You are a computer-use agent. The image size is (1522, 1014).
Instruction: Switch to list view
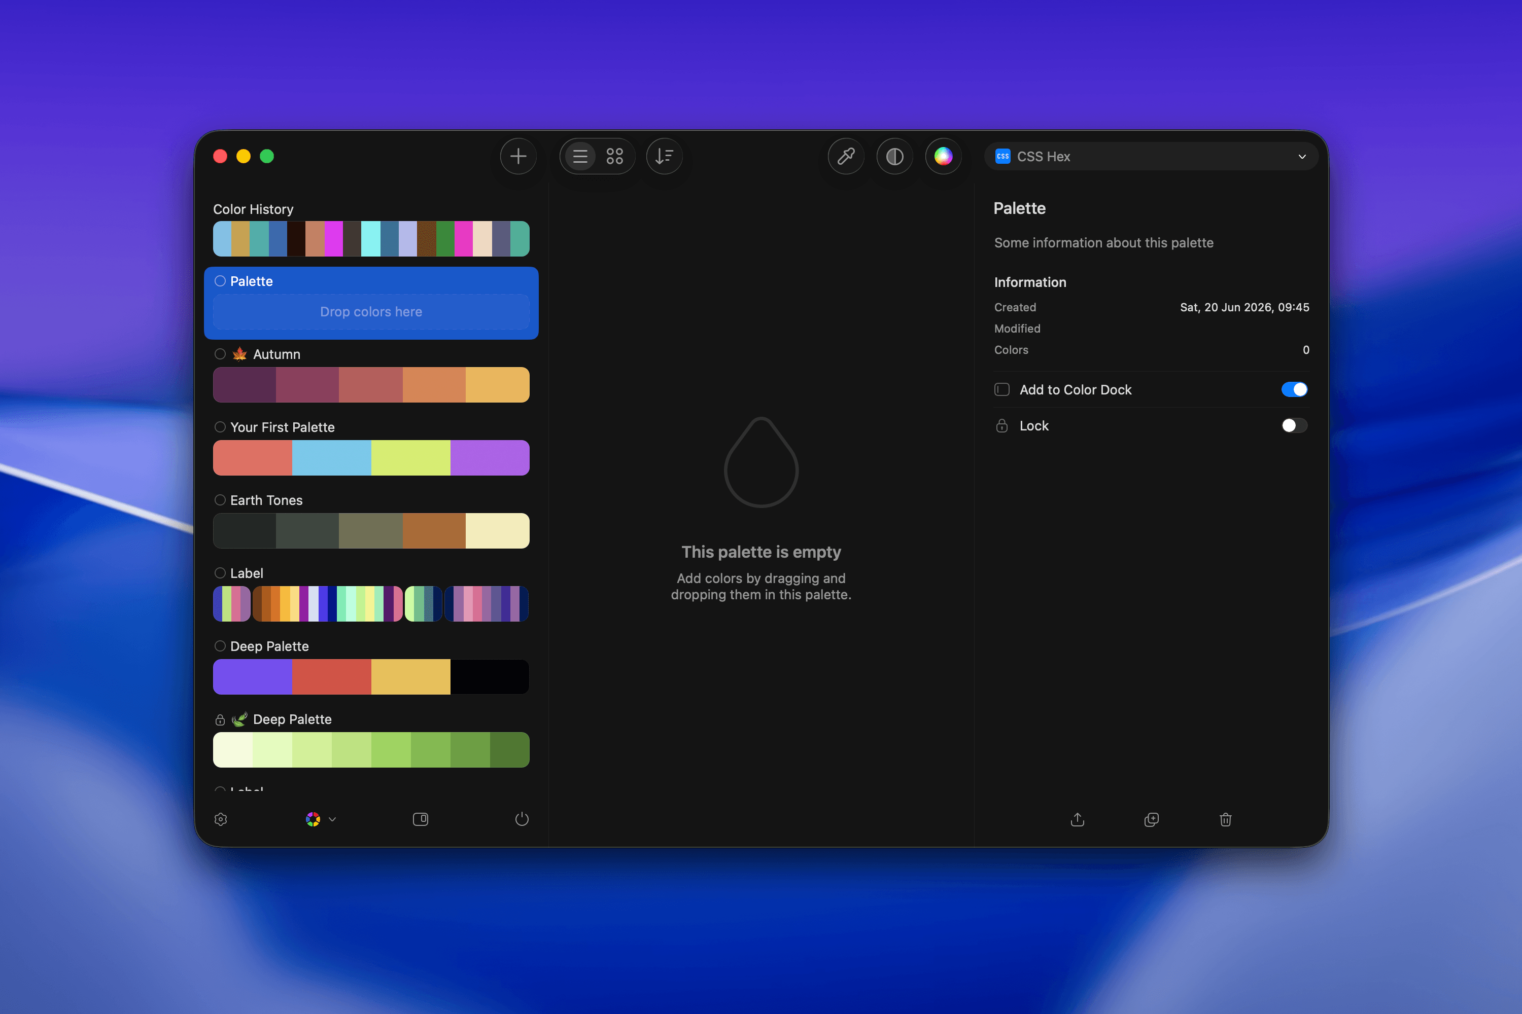(580, 156)
